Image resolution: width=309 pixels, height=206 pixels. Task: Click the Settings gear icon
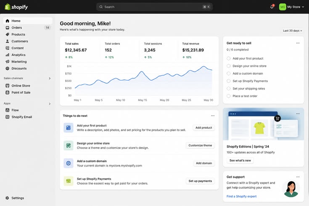[7, 198]
